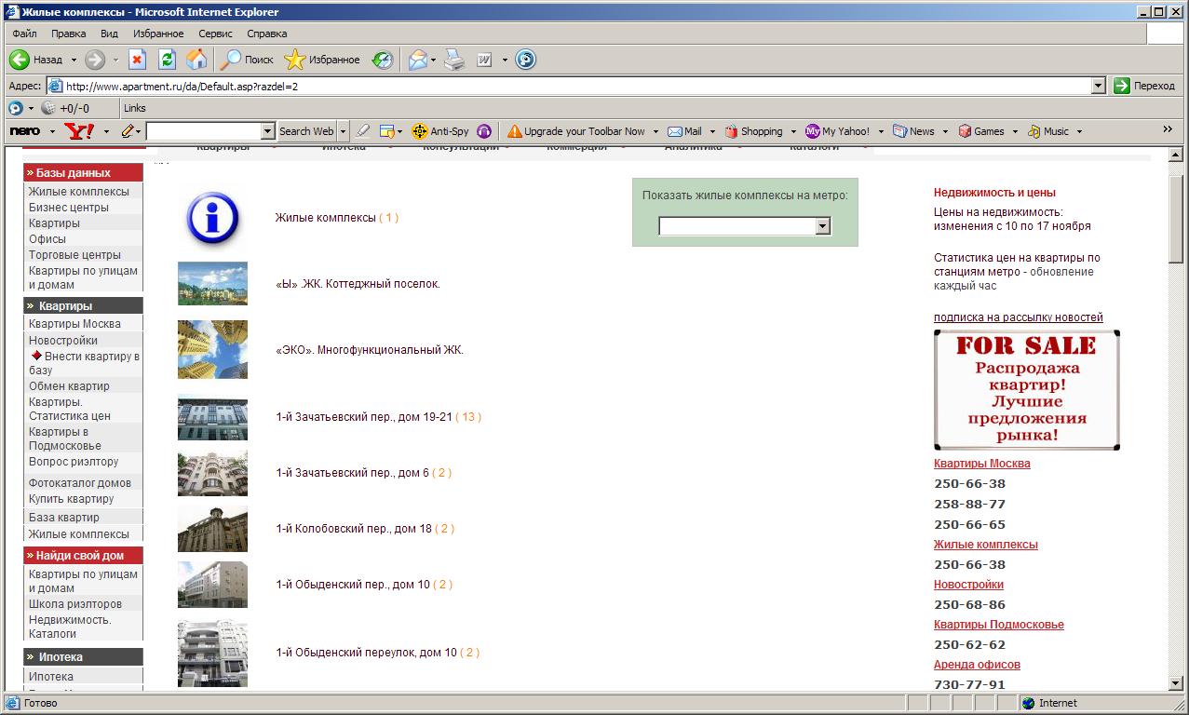
Task: Expand the address bar history dropdown
Action: (1099, 86)
